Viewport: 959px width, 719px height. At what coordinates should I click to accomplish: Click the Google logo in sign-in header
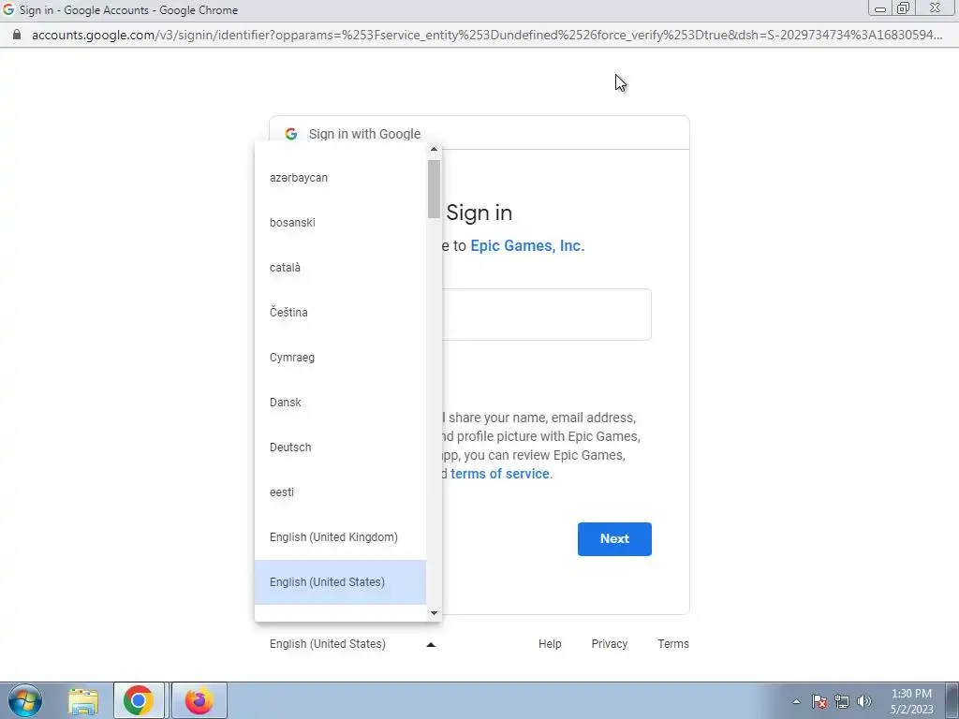pos(291,133)
